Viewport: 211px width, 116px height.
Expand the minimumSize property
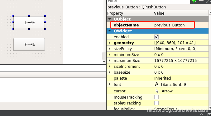click(x=109, y=54)
